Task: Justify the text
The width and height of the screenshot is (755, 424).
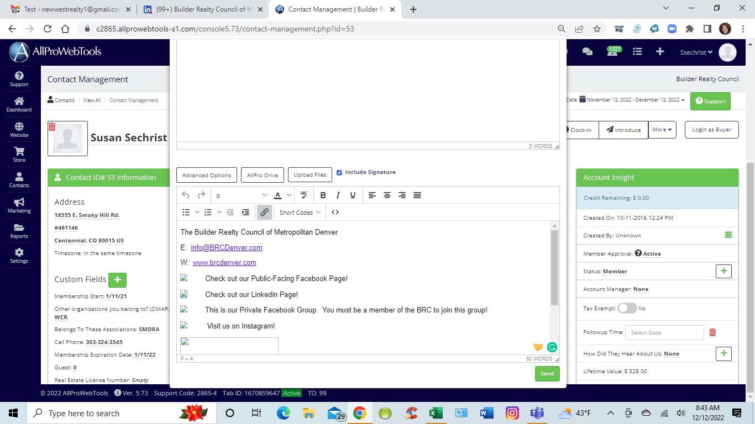Action: click(x=417, y=195)
